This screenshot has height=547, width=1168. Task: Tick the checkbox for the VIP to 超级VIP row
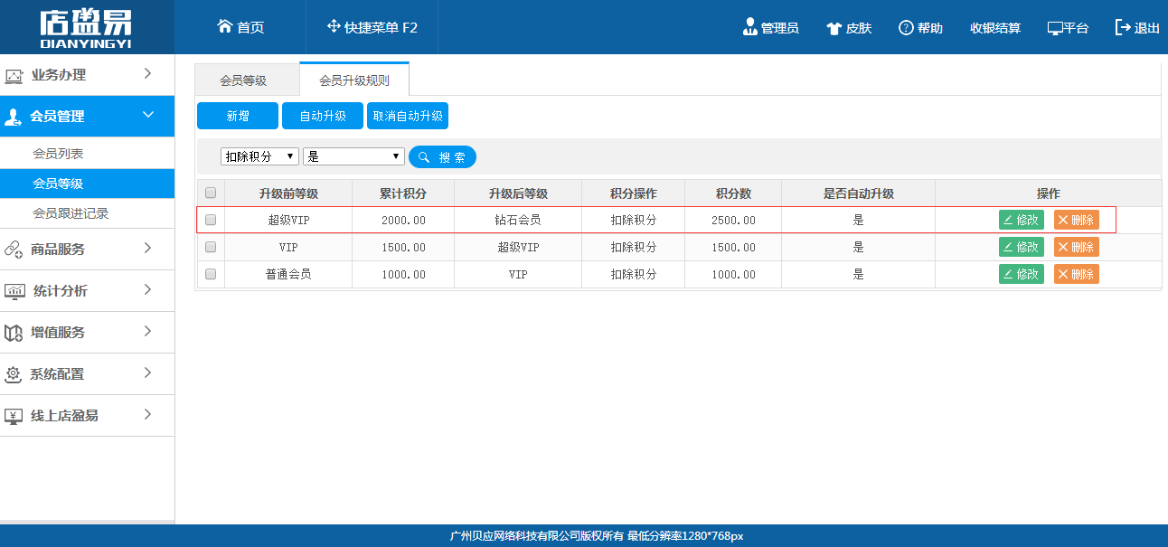coord(211,247)
